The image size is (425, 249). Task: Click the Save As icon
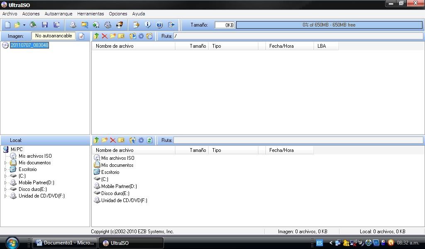click(x=56, y=25)
